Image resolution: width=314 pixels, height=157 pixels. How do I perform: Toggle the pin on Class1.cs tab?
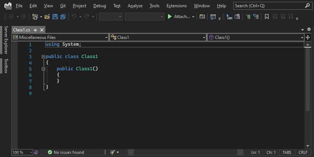35,30
